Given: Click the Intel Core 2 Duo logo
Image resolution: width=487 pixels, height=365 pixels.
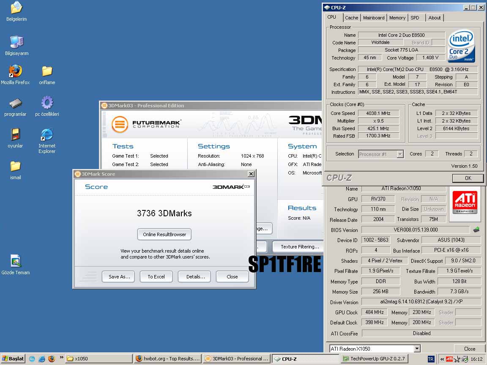Looking at the screenshot, I should pyautogui.click(x=461, y=46).
